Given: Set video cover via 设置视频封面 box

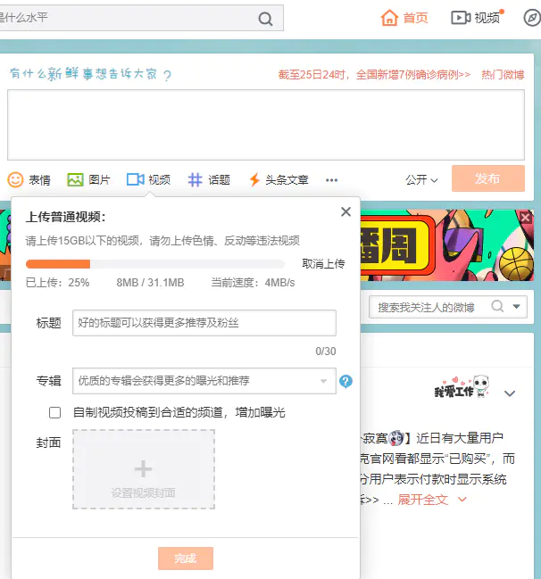Looking at the screenshot, I should 144,469.
